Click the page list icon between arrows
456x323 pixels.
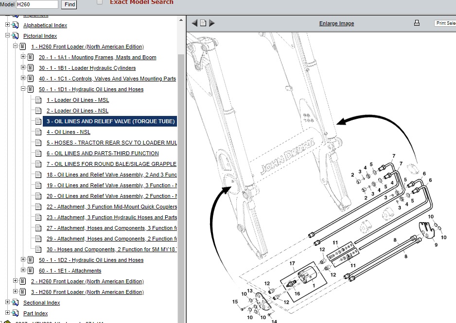click(203, 23)
